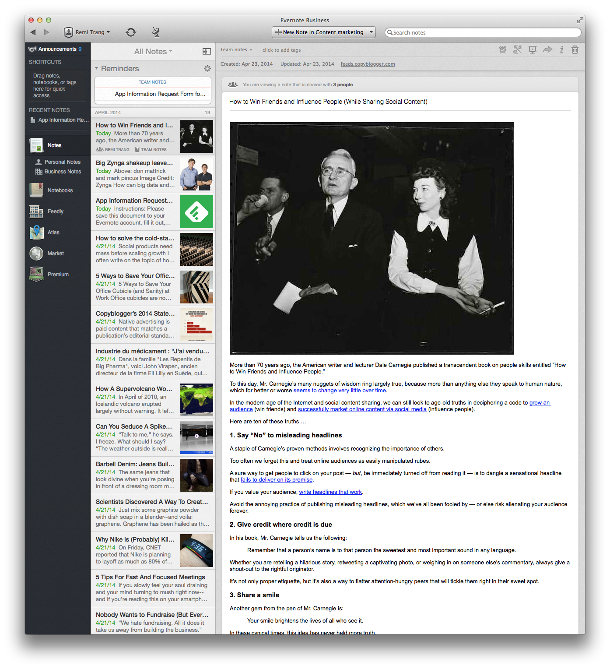The image size is (610, 669).
Task: Open the Reminders settings gear
Action: pyautogui.click(x=207, y=69)
